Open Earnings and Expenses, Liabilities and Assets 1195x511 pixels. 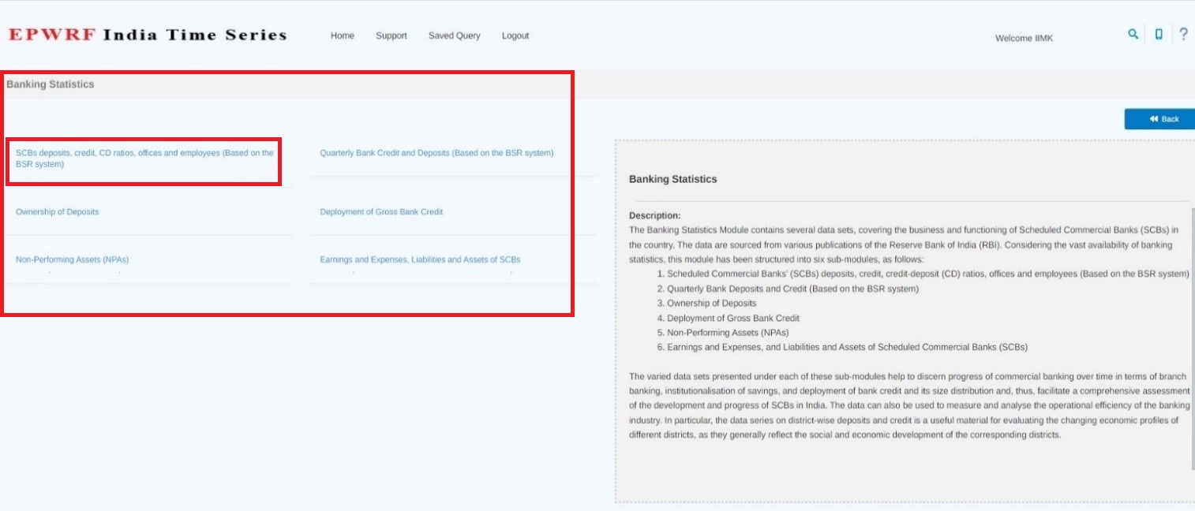(x=420, y=259)
